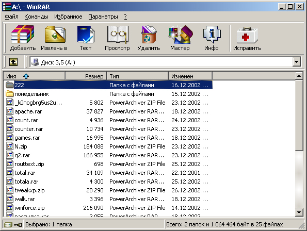Viewport: 307px width, 231px height.
Task: Click the size 3 396 cell
Action: [96, 199]
